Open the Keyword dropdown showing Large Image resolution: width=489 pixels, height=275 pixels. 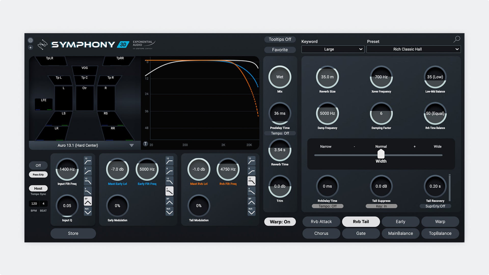coord(333,49)
